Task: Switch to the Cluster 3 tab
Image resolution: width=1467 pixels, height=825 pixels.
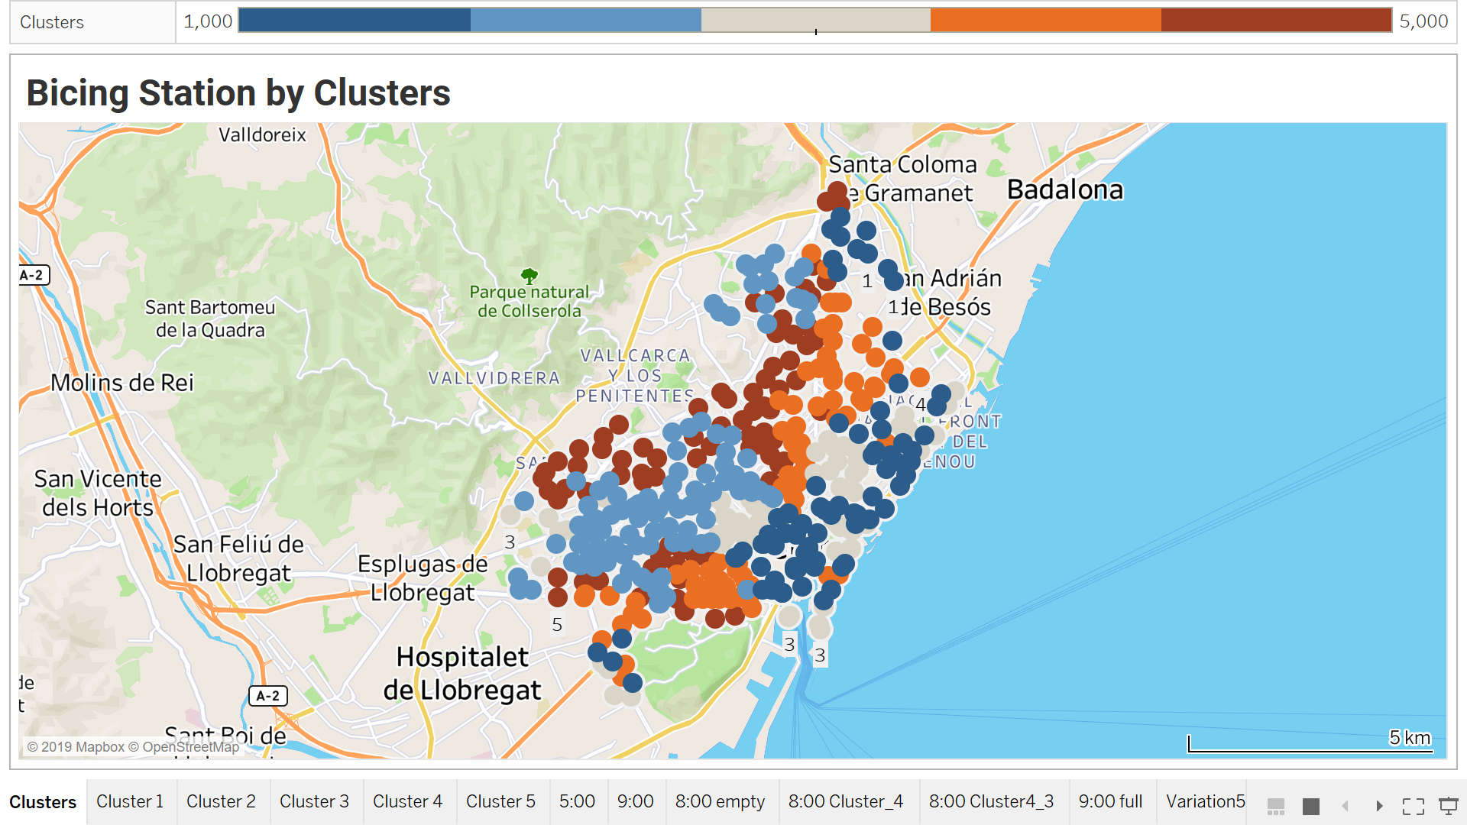Action: click(x=314, y=801)
